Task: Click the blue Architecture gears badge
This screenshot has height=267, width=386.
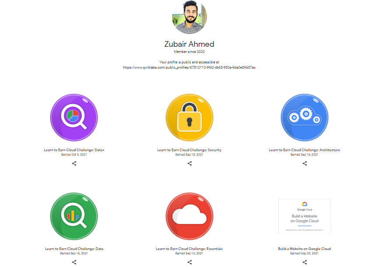Action: pyautogui.click(x=305, y=118)
